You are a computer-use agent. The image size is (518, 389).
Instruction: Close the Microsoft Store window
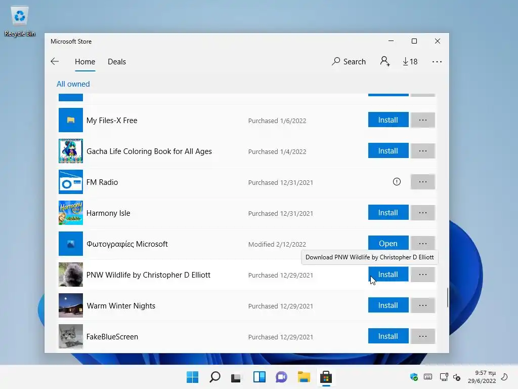pyautogui.click(x=438, y=41)
